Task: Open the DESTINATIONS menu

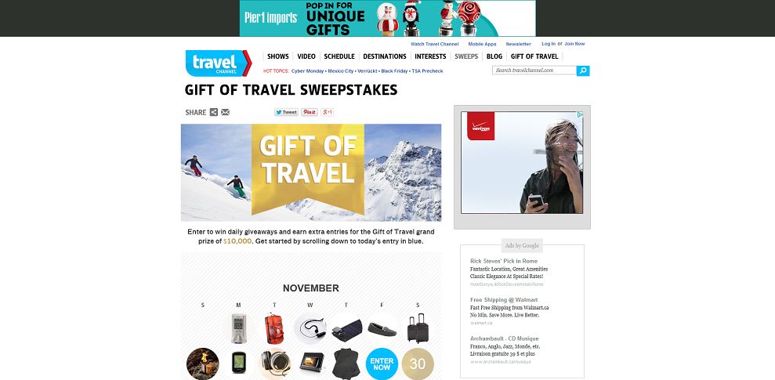Action: [385, 56]
